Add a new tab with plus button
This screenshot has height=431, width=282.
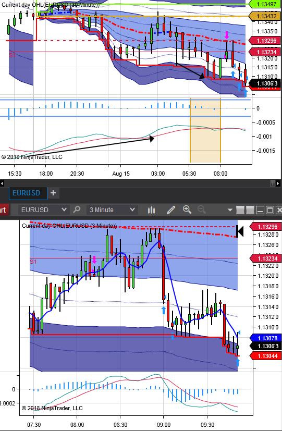53,193
